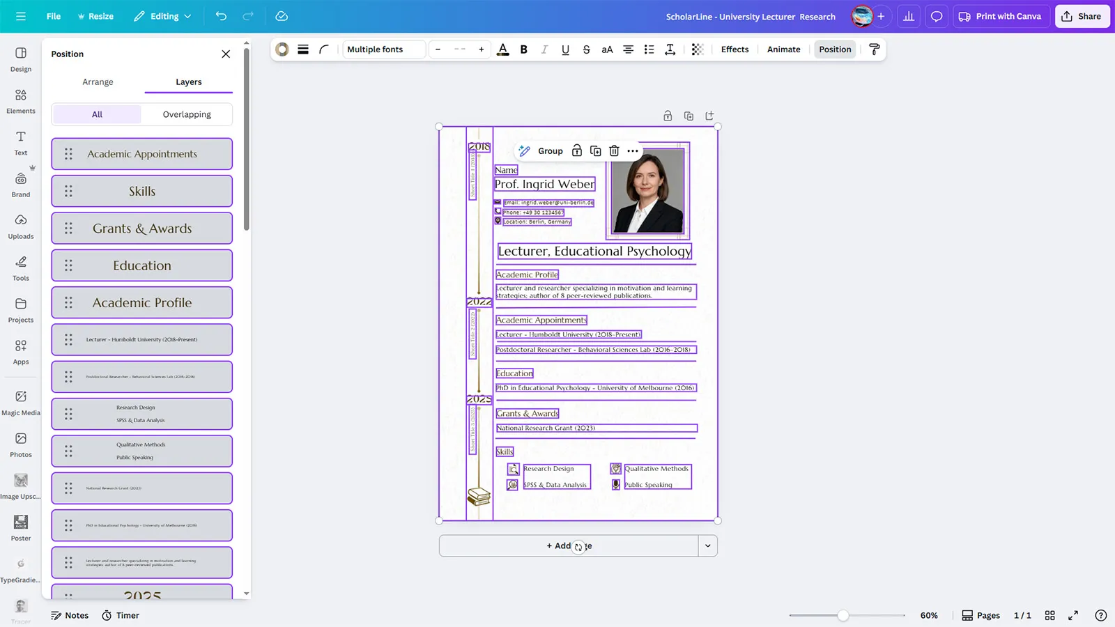The height and width of the screenshot is (627, 1115).
Task: Click Print with Canva button
Action: coord(999,16)
